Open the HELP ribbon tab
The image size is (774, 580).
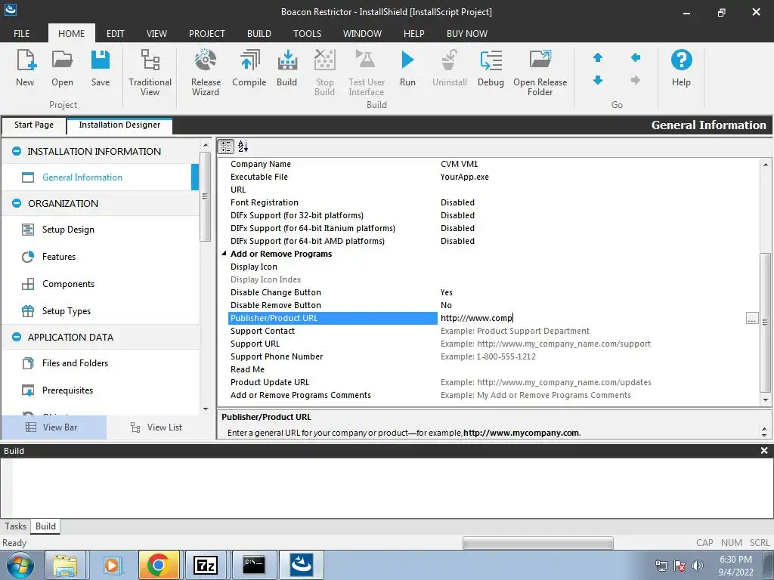[413, 33]
